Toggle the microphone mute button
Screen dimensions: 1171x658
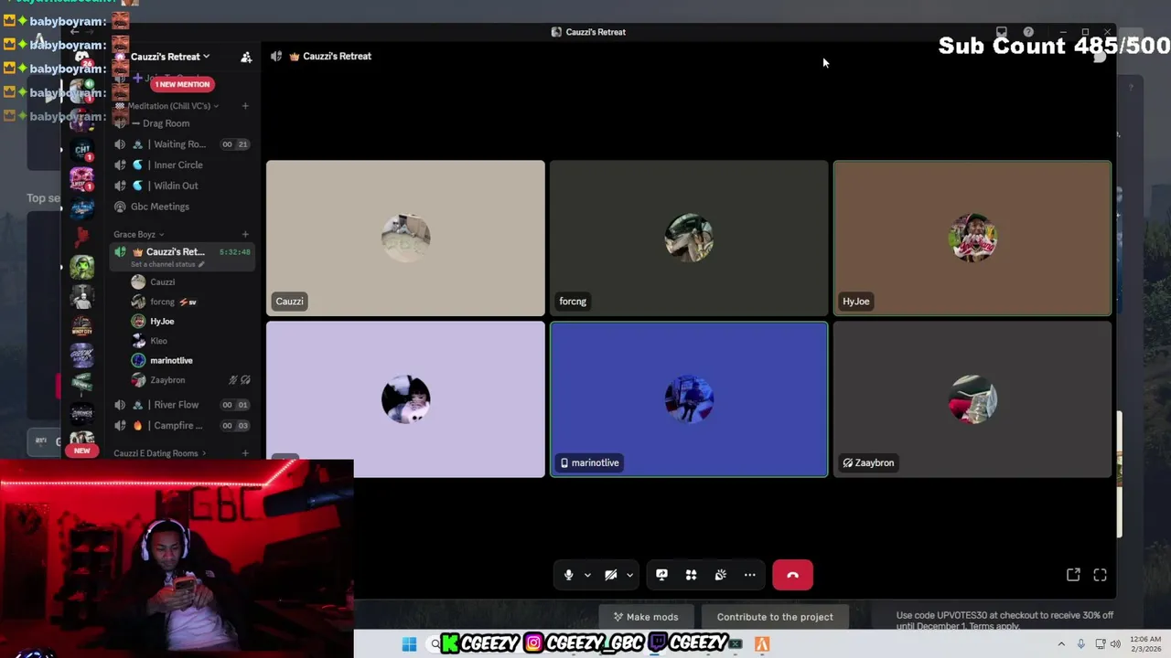(568, 575)
